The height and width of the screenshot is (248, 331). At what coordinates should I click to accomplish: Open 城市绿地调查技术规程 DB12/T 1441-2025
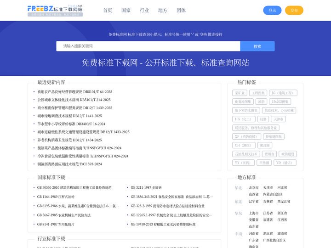[x=69, y=116]
